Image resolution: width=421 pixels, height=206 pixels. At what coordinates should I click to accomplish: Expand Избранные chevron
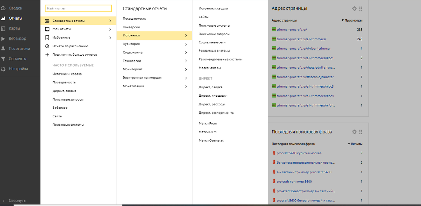(x=110, y=37)
